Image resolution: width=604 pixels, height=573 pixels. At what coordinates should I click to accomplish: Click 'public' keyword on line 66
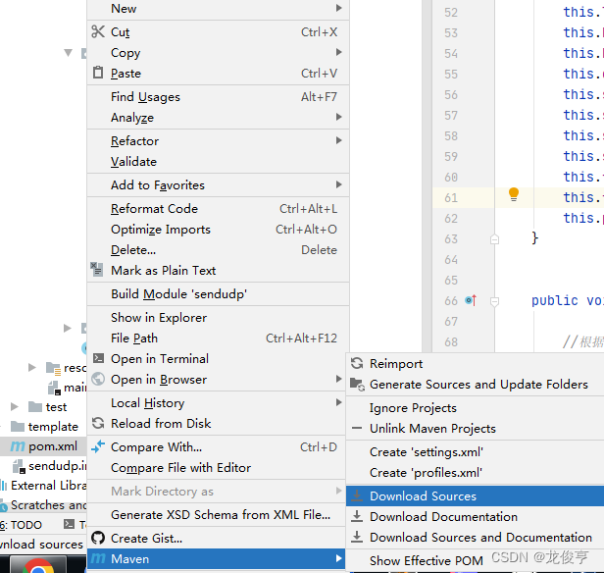(x=555, y=300)
